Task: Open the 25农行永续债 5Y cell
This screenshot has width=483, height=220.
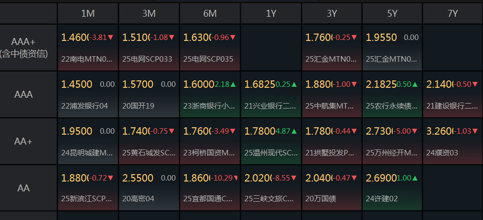Action: point(392,95)
